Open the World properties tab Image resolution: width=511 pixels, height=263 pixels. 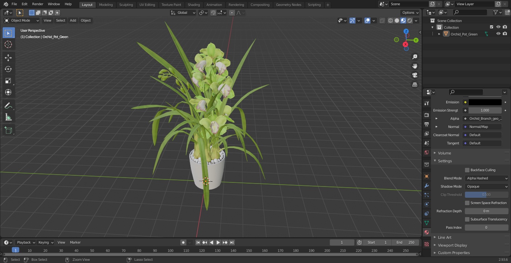(426, 152)
